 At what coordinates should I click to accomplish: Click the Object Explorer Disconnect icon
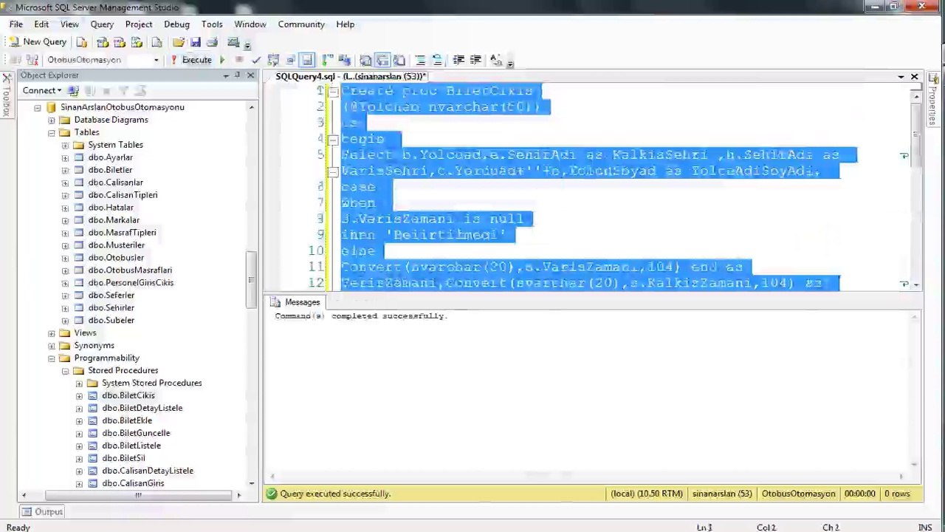[x=89, y=91]
